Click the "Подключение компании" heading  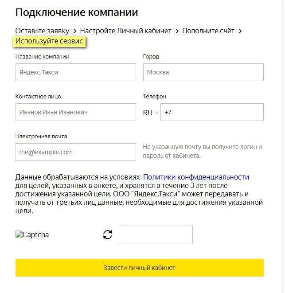point(77,12)
